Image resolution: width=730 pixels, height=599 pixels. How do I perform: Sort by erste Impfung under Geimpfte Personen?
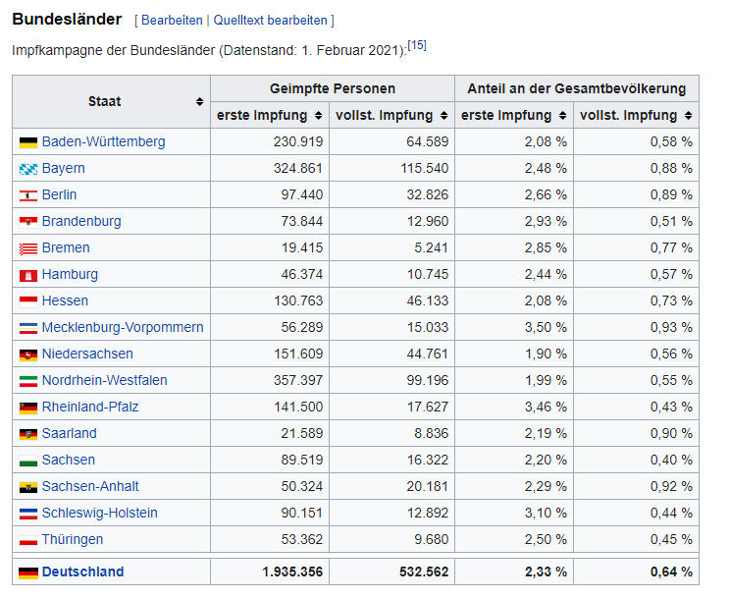point(317,116)
